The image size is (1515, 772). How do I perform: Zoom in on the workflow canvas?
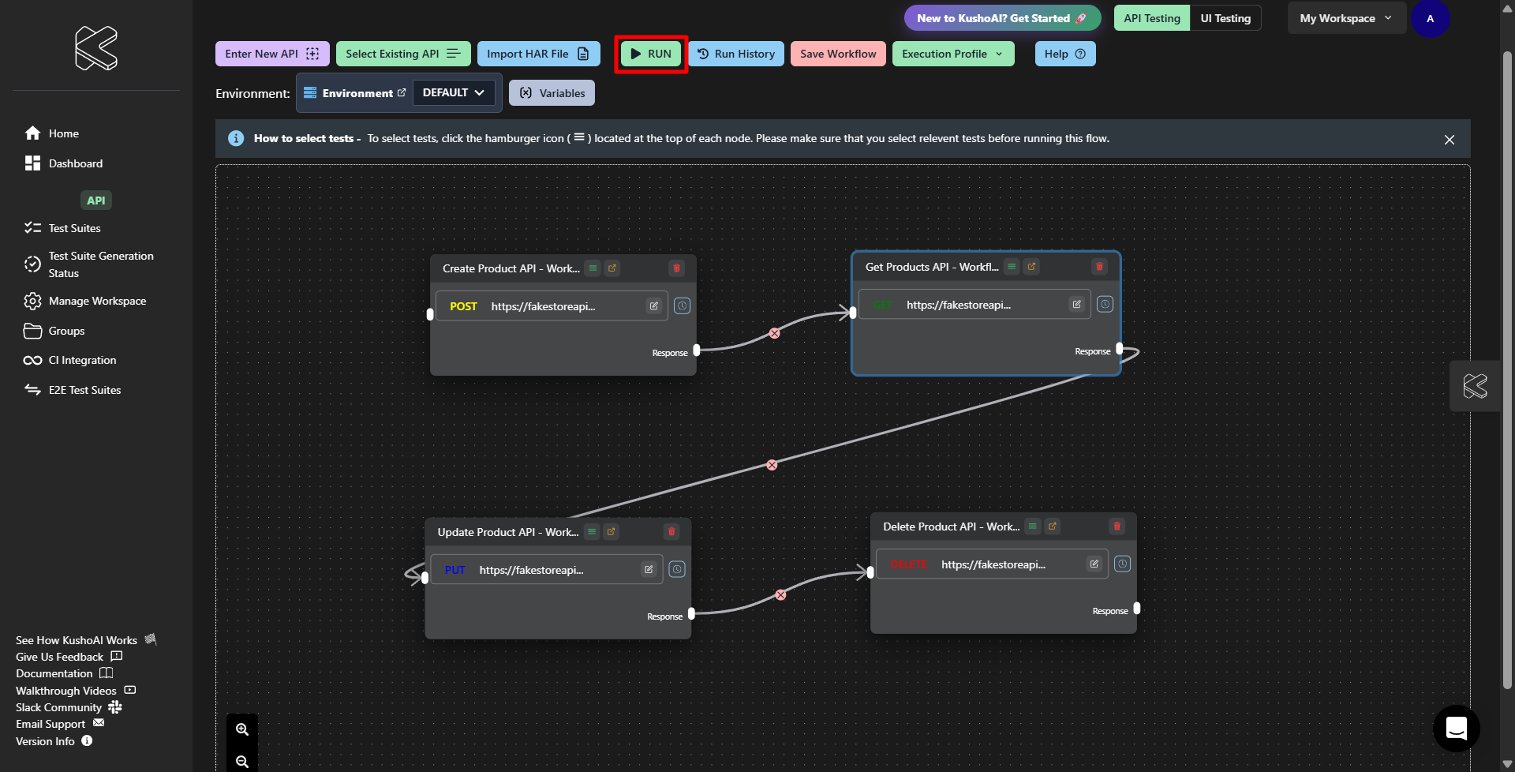point(242,729)
